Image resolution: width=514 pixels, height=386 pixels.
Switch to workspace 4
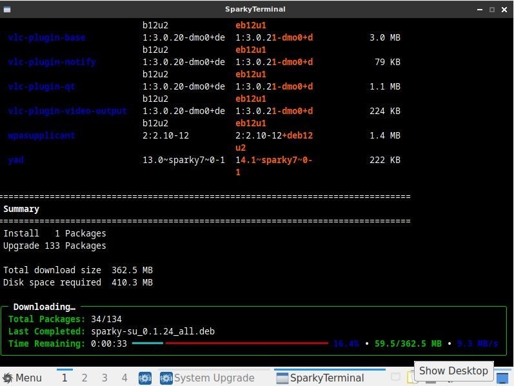(124, 378)
